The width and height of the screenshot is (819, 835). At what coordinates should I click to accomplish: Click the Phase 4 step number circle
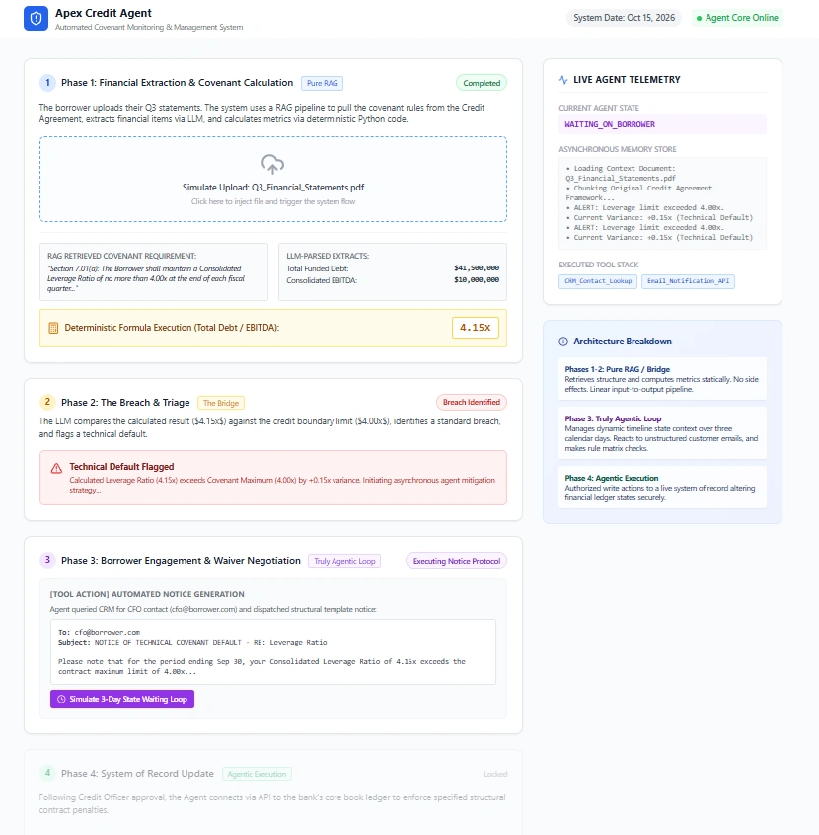click(x=47, y=773)
